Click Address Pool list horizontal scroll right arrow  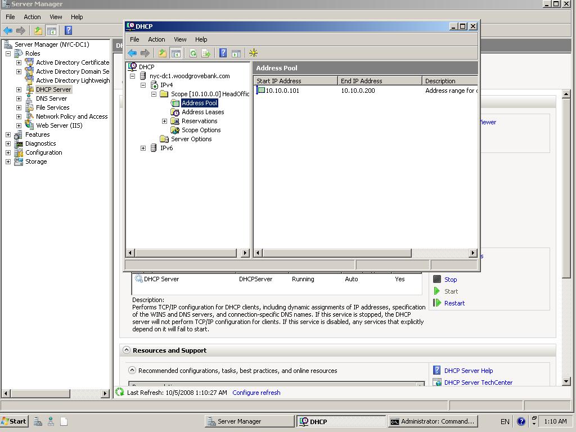pos(473,253)
